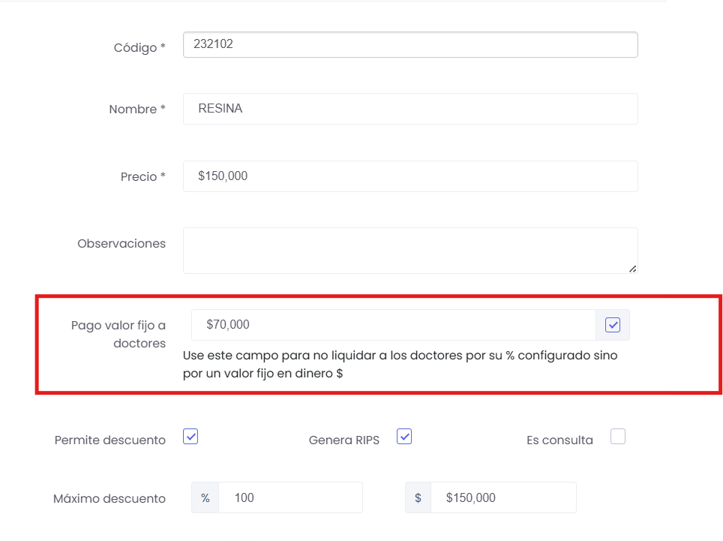Click the Código field containing 232102
This screenshot has width=723, height=541.
coord(409,44)
